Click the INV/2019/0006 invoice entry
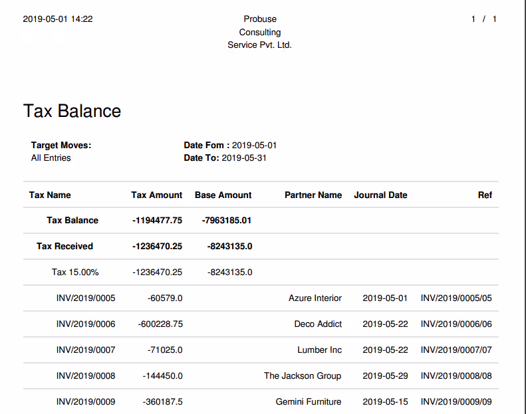This screenshot has height=414, width=526. tap(86, 324)
